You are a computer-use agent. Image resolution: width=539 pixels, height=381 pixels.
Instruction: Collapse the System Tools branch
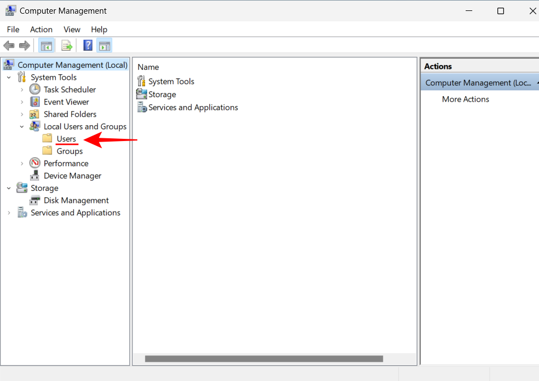click(9, 77)
